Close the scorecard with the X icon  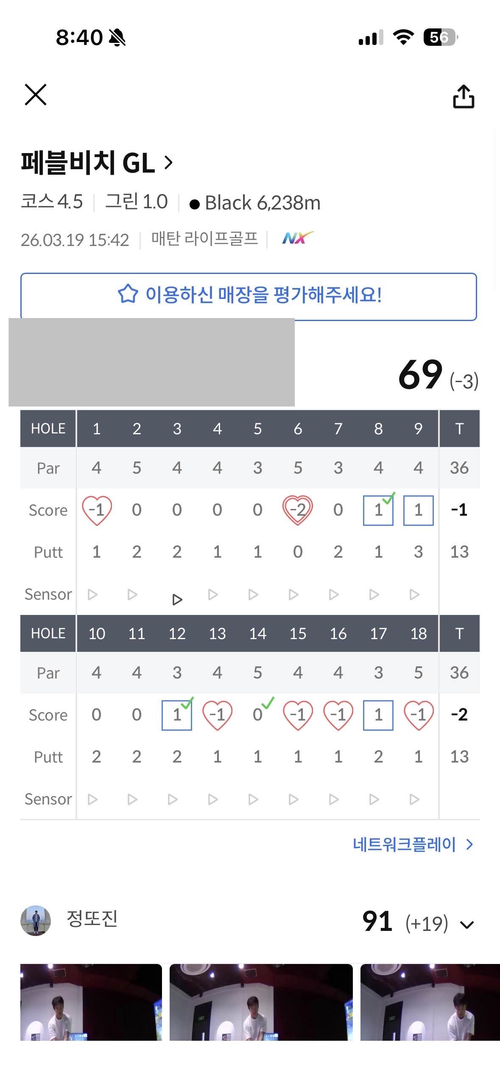[x=36, y=94]
